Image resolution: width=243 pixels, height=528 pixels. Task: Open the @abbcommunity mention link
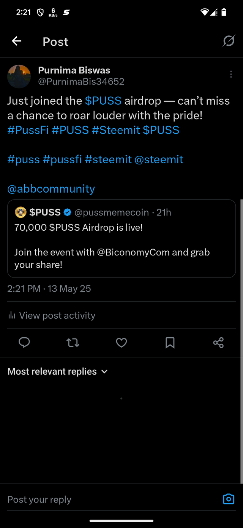51,189
